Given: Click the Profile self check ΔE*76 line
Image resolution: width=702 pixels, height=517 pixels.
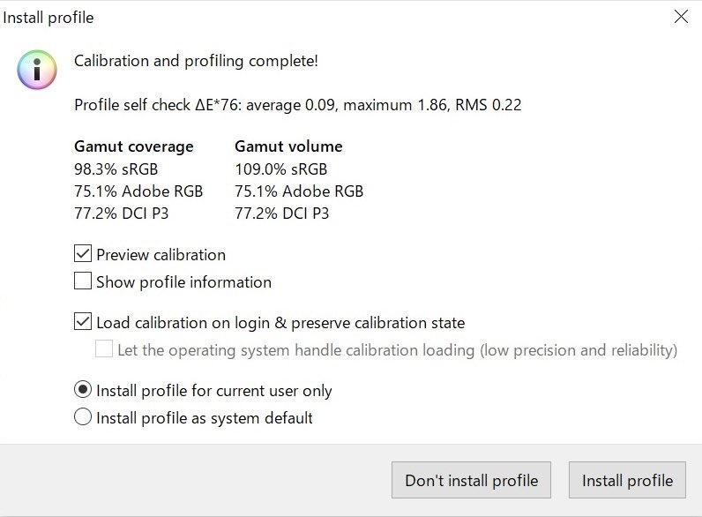Looking at the screenshot, I should tap(298, 105).
